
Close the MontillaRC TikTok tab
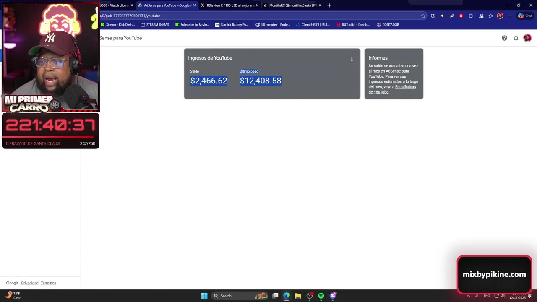(x=320, y=5)
